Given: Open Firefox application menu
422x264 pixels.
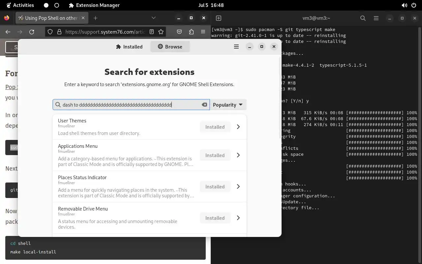Looking at the screenshot, I should (203, 32).
